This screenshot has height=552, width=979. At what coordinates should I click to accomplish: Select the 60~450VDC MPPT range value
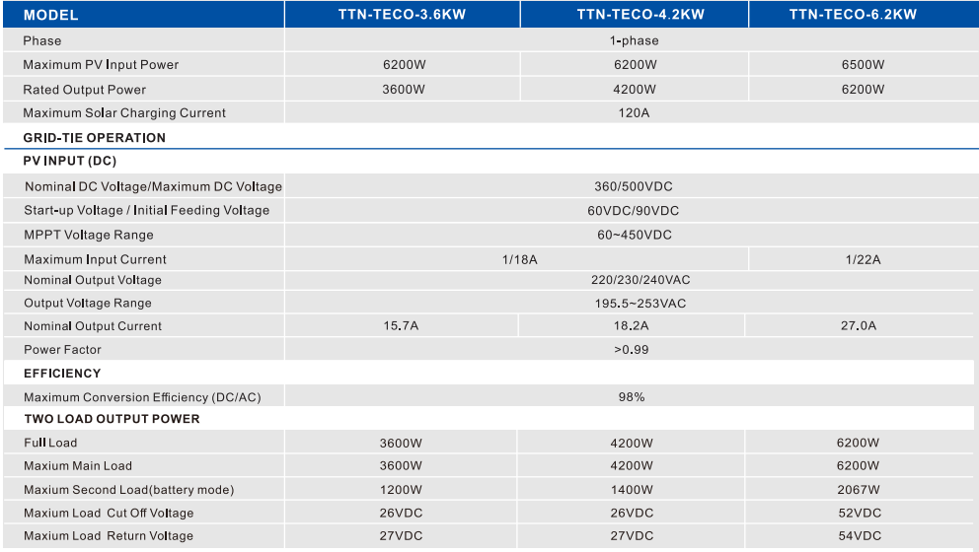point(634,235)
